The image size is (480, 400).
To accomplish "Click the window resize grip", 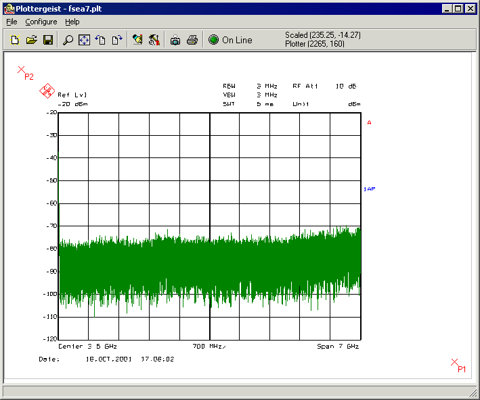I will point(473,393).
